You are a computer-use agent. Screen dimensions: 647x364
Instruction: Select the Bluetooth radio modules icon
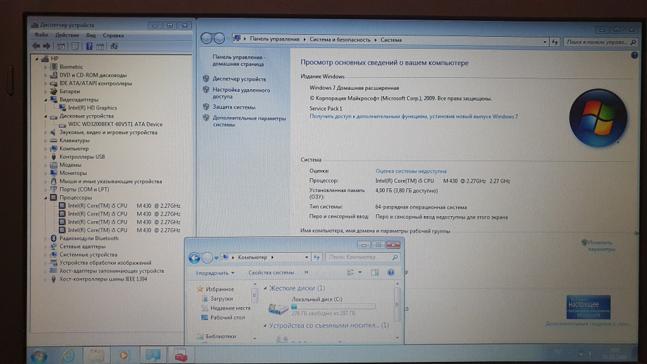point(53,239)
